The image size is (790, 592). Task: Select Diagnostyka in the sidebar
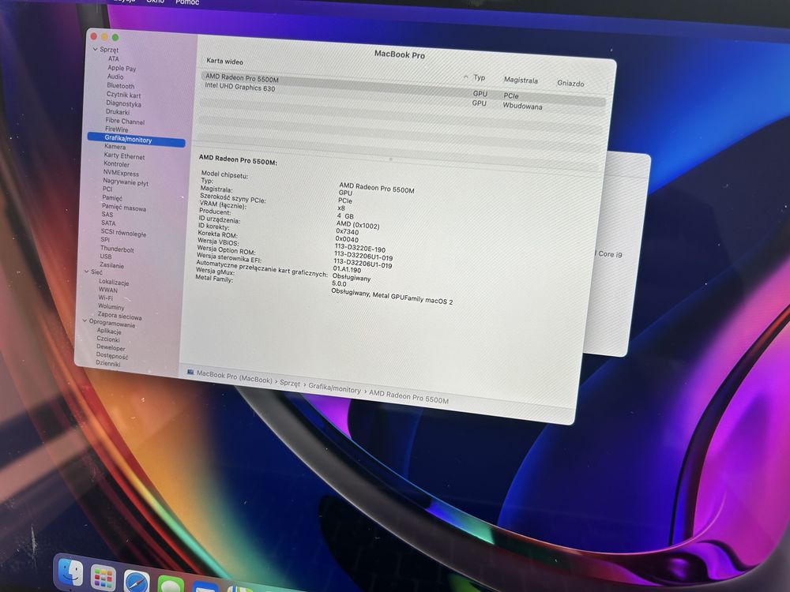tap(123, 103)
